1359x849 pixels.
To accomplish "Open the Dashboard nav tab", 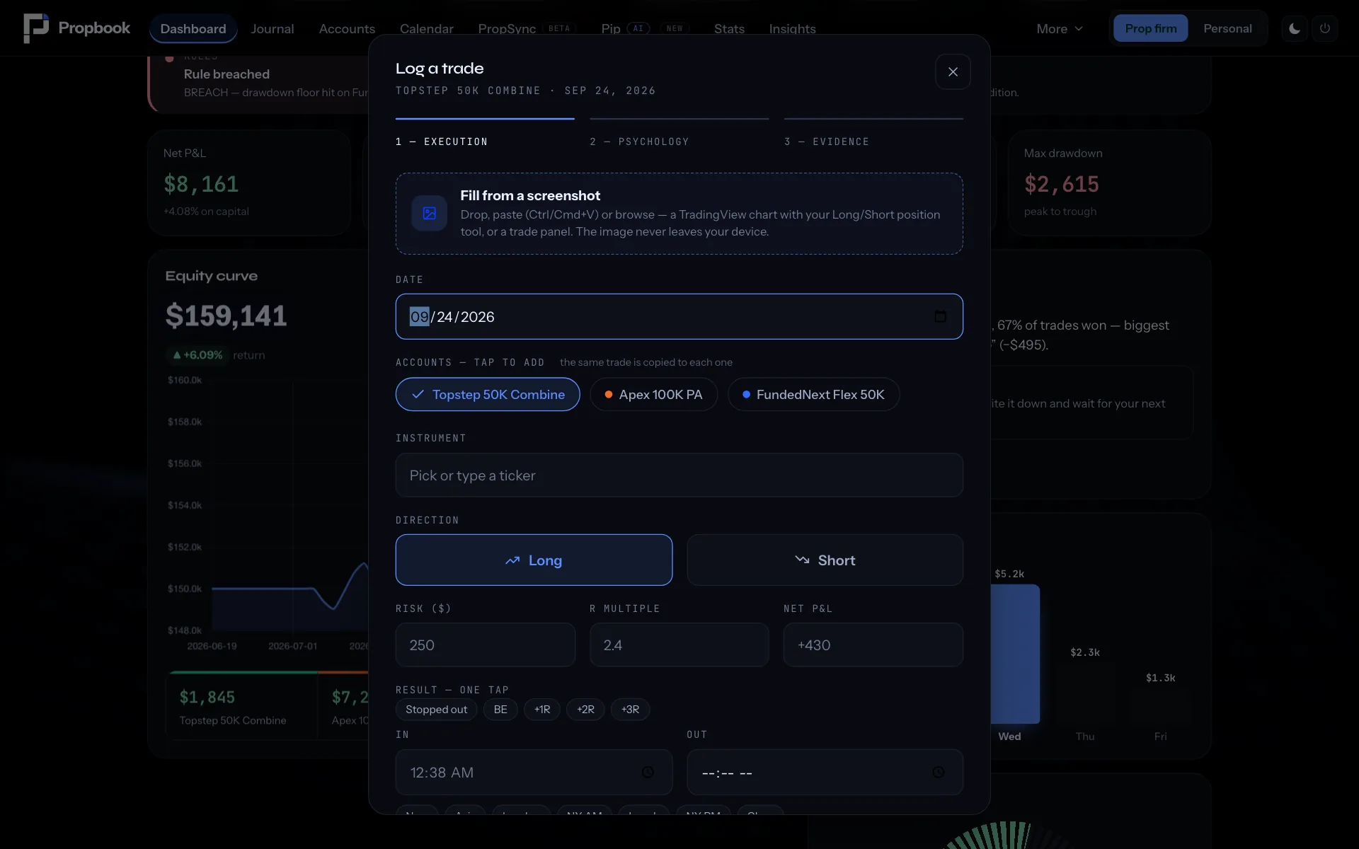I will point(193,28).
